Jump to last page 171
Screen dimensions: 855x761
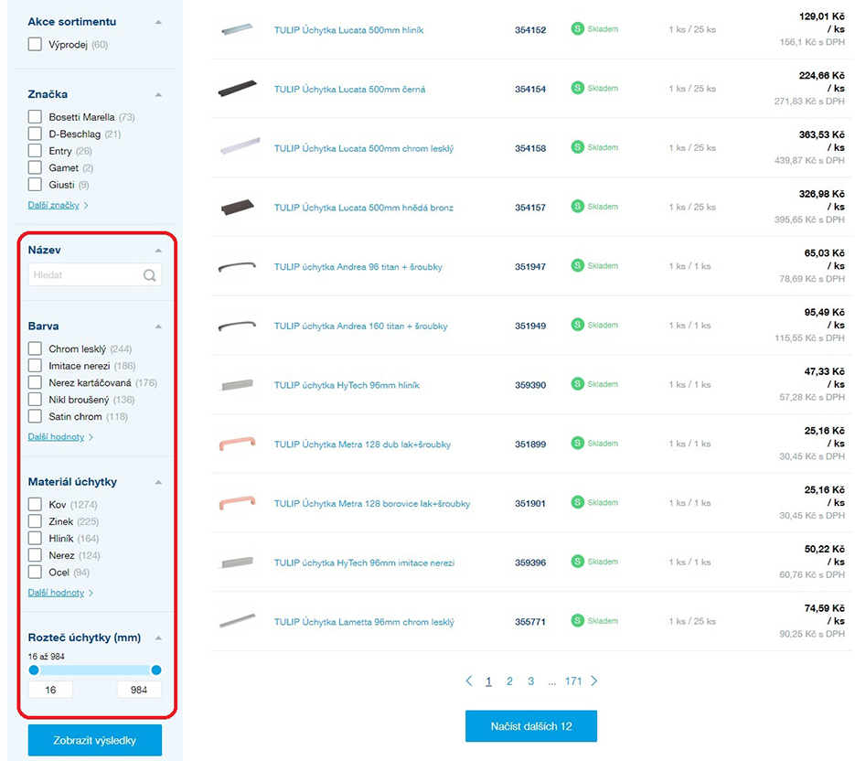(x=573, y=681)
